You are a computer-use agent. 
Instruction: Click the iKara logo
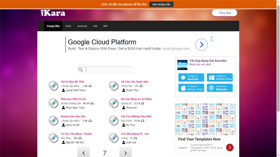(x=53, y=13)
